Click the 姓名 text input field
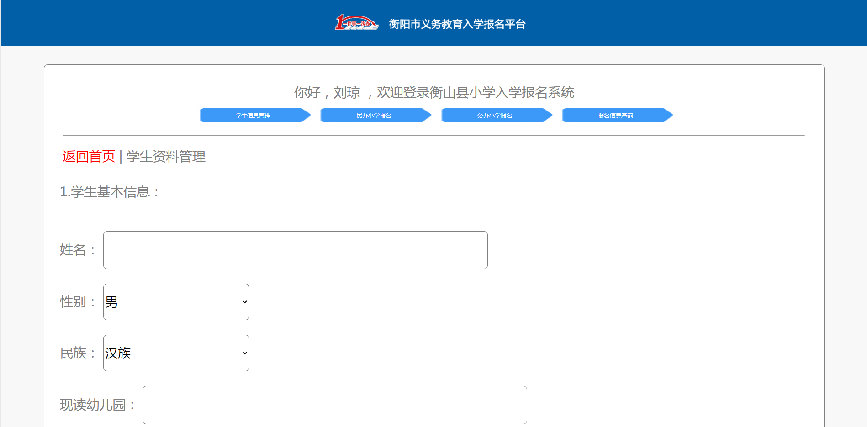The image size is (867, 427). 295,250
